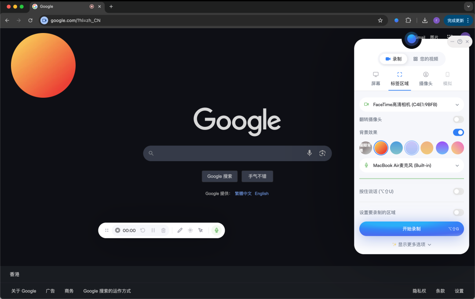The image size is (475, 299).
Task: Open Google apps grid icon
Action: (x=450, y=37)
